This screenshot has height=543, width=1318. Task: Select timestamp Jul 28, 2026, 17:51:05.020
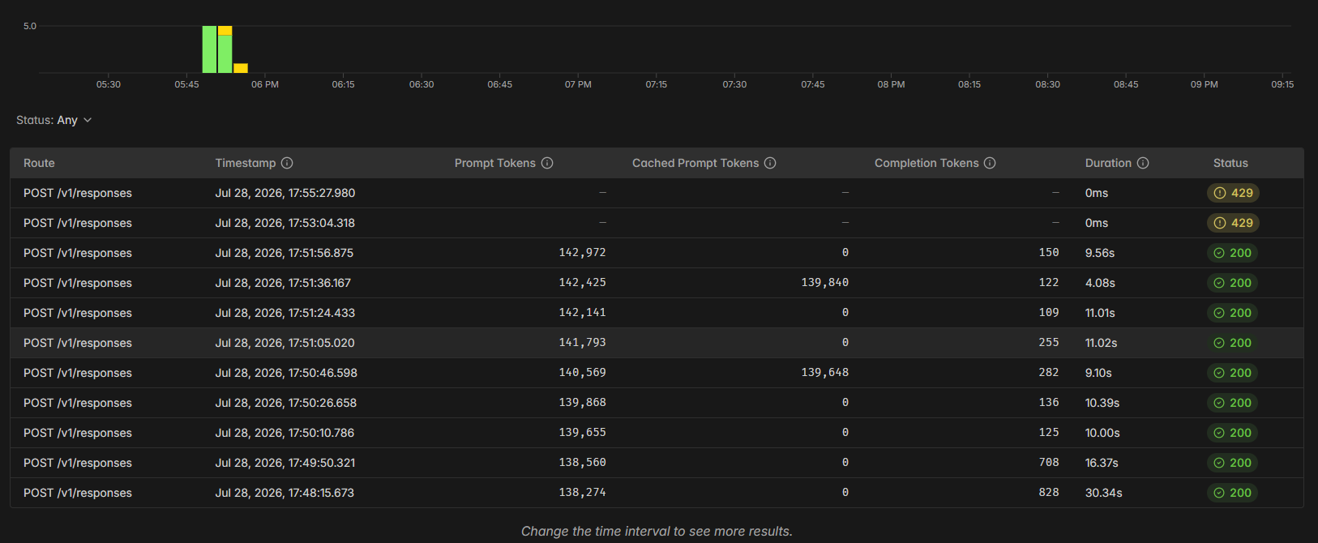tap(285, 343)
